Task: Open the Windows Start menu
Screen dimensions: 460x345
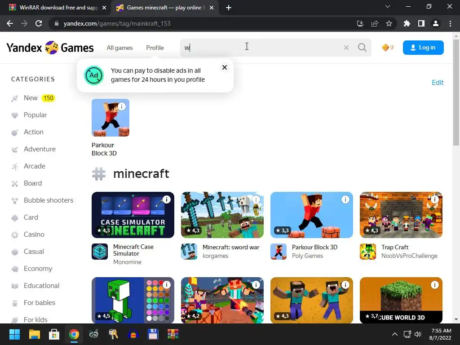Action: (14, 334)
